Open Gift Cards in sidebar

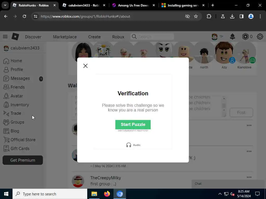(16, 148)
